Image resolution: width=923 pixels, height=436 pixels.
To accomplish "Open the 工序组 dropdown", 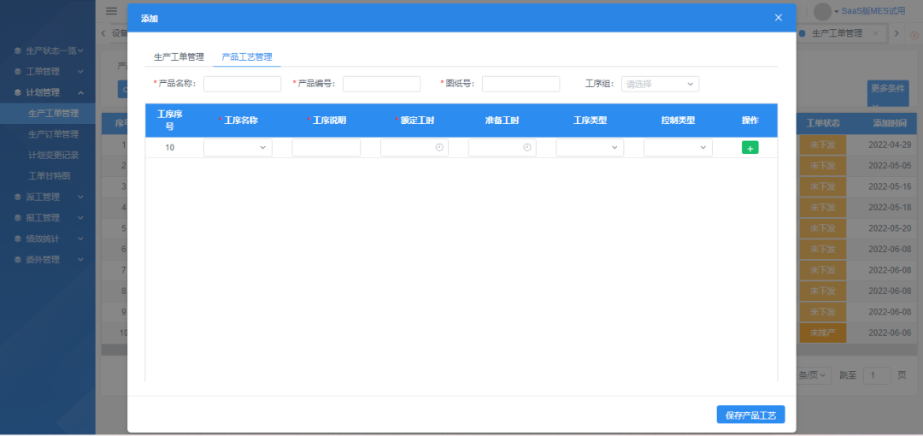I will 661,84.
